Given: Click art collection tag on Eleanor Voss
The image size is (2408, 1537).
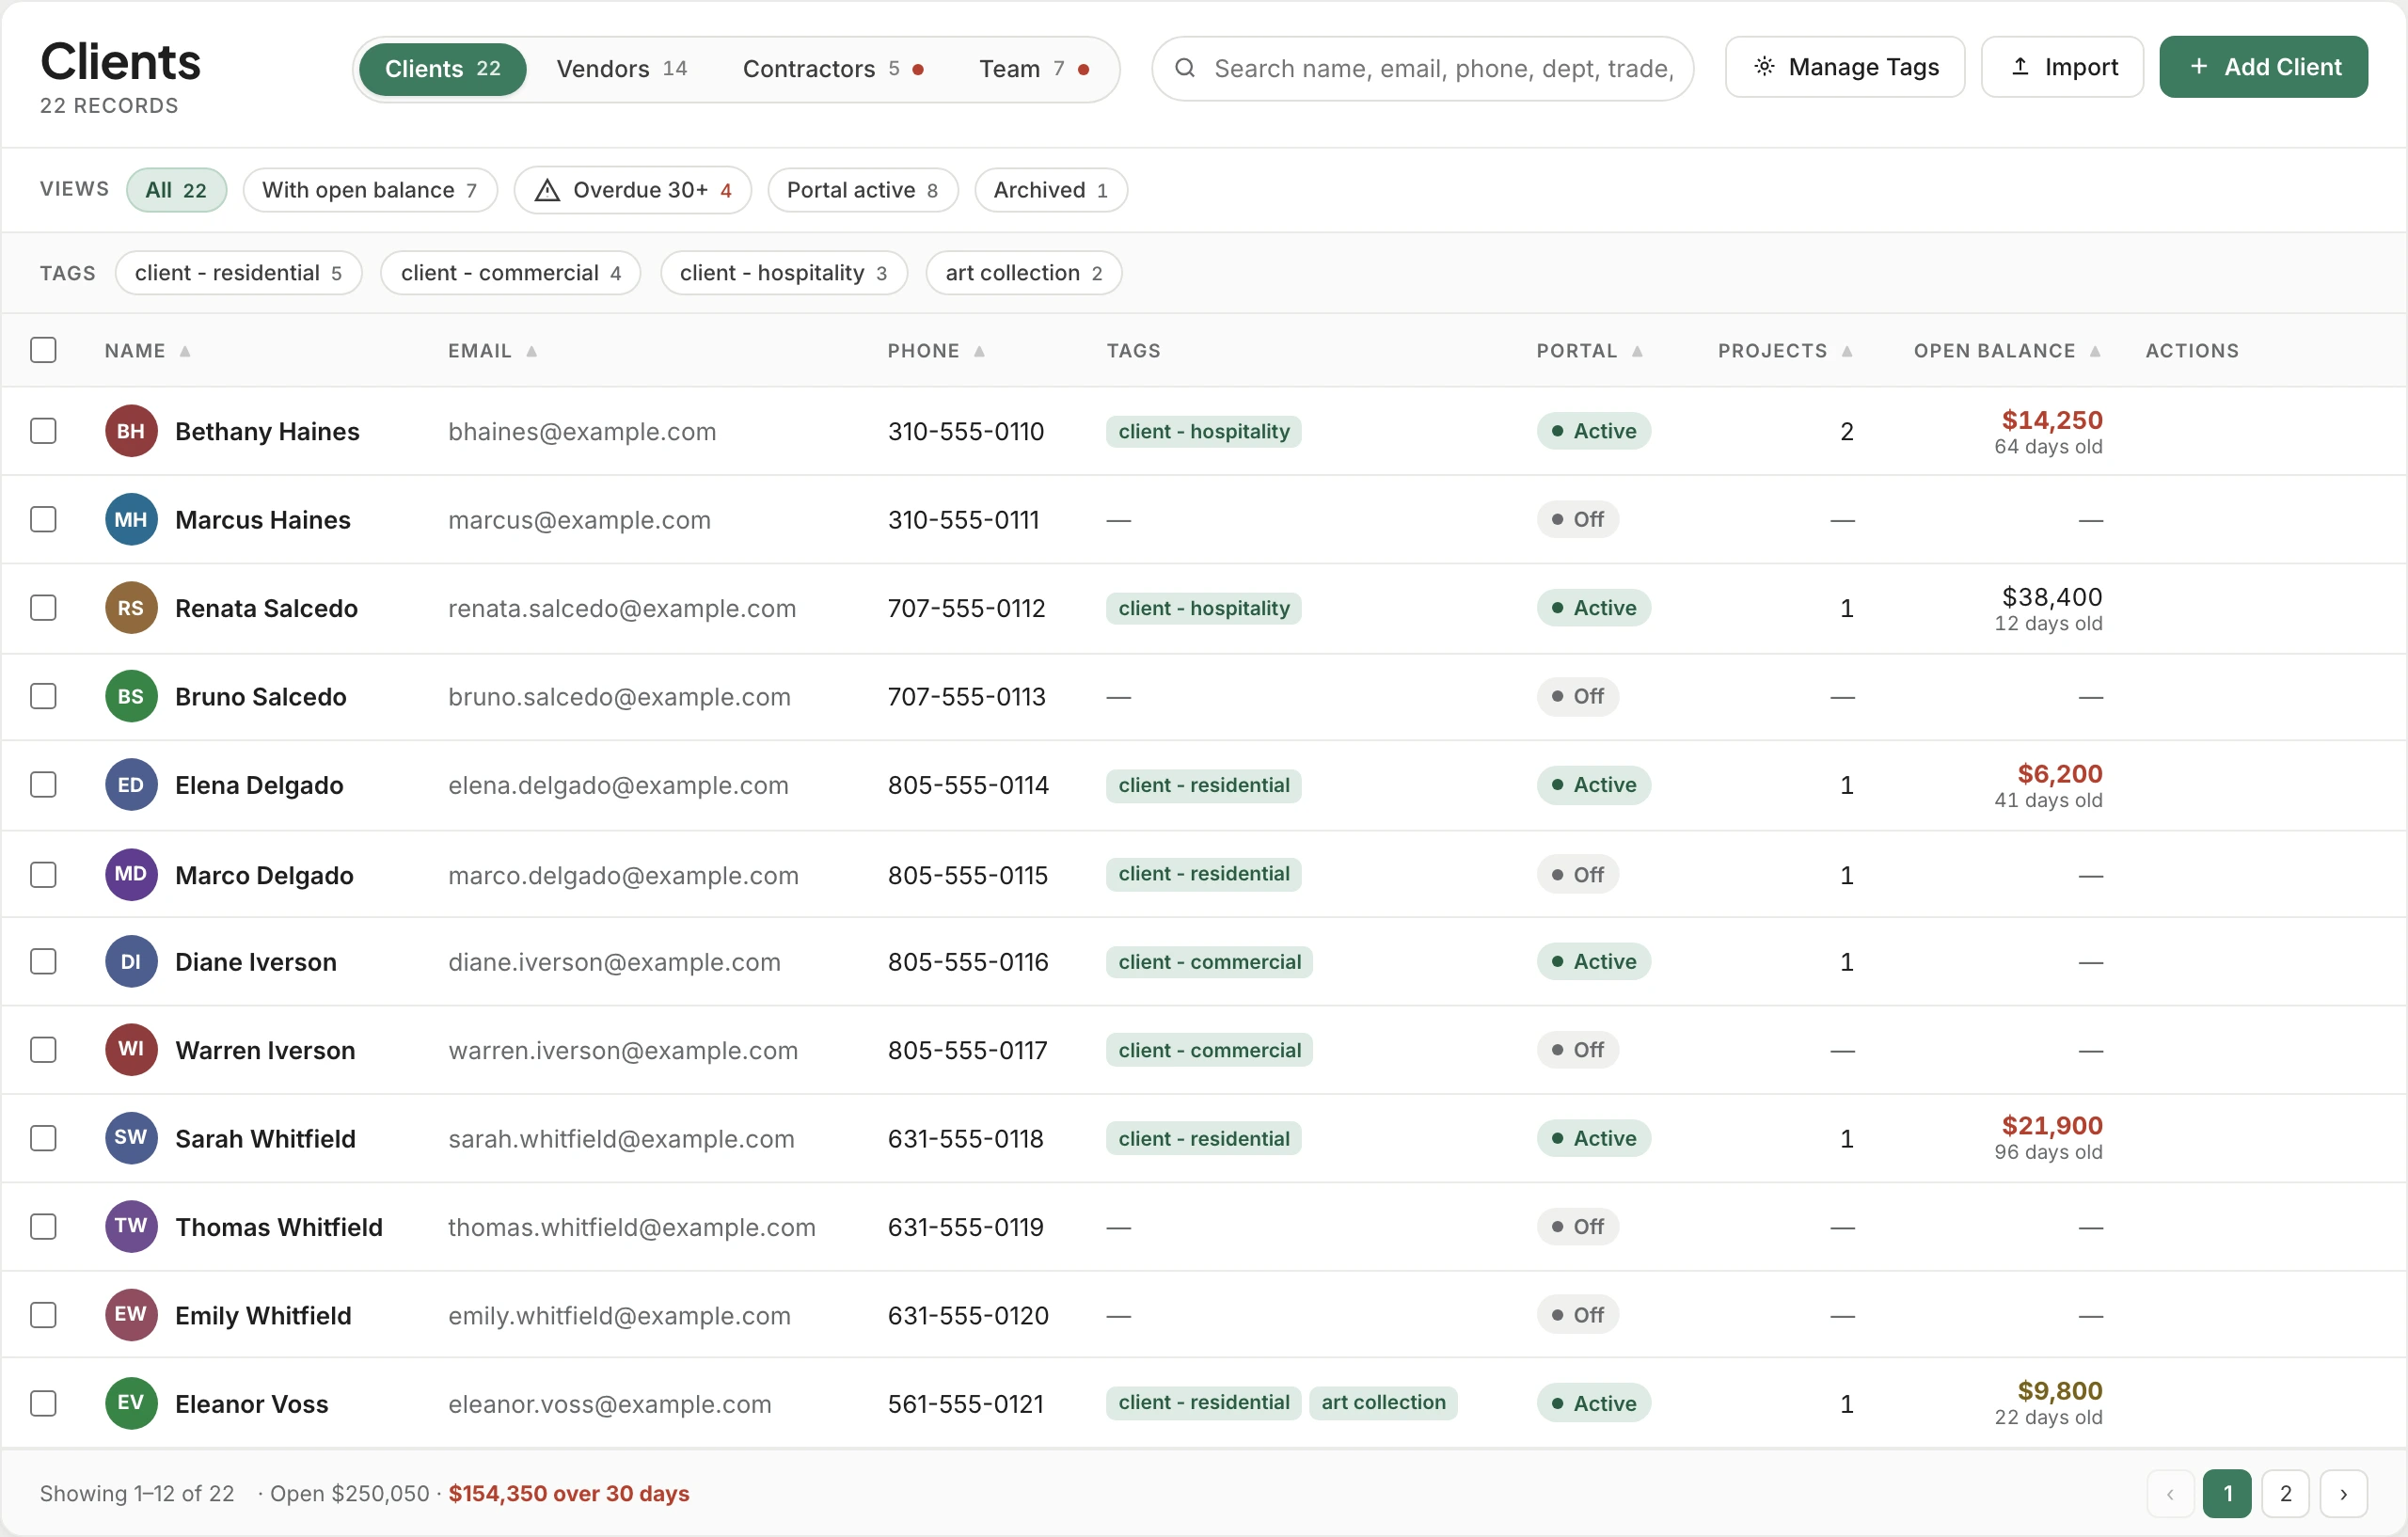Looking at the screenshot, I should pyautogui.click(x=1383, y=1403).
